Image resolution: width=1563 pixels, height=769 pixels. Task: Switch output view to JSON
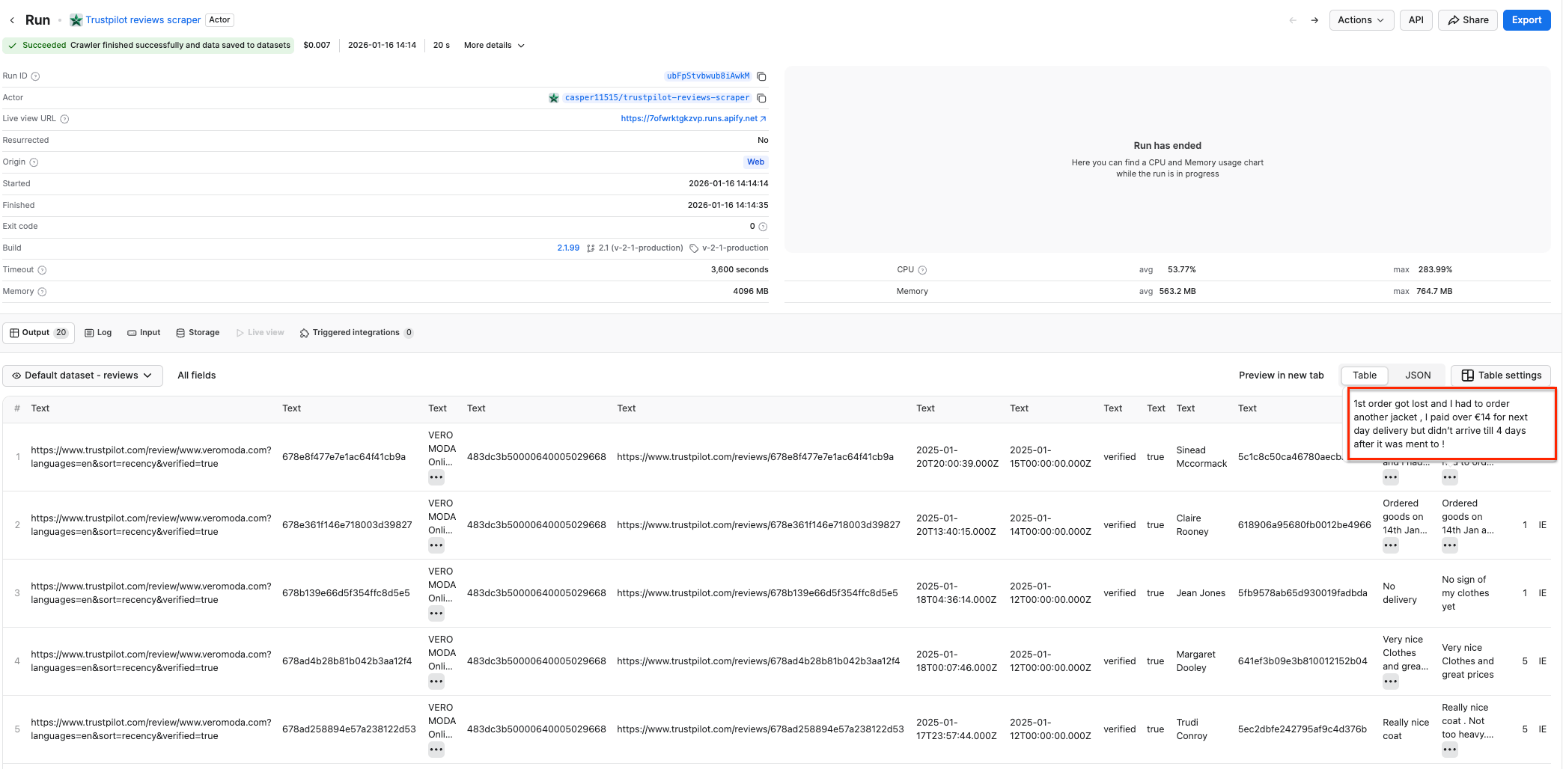[x=1417, y=375]
